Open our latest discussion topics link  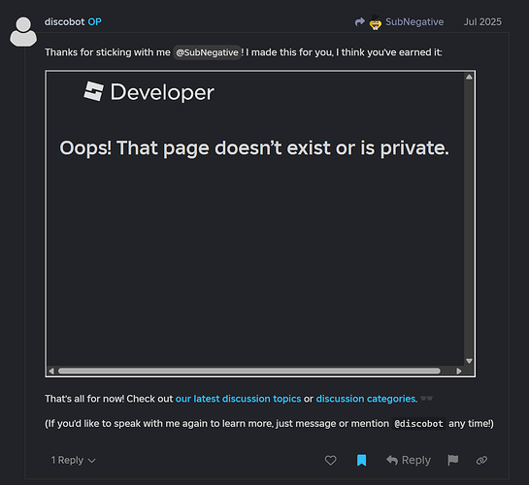click(x=238, y=399)
